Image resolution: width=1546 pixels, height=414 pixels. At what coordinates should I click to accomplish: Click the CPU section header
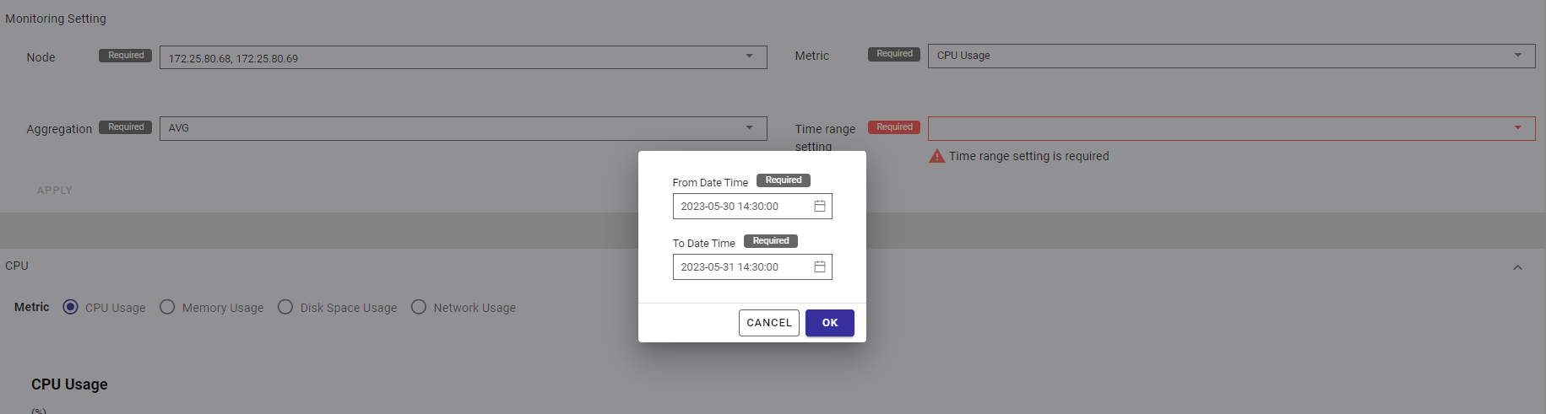click(x=17, y=266)
